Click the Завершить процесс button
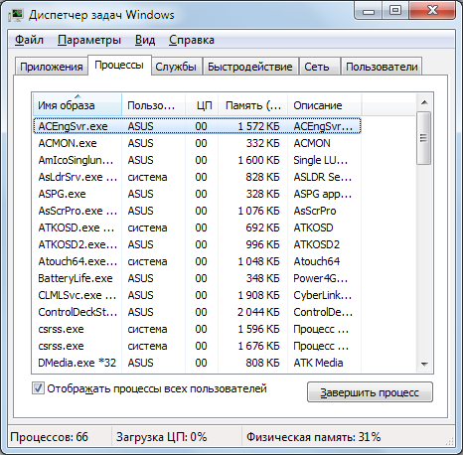Screen dimensions: 463x455 (x=370, y=392)
